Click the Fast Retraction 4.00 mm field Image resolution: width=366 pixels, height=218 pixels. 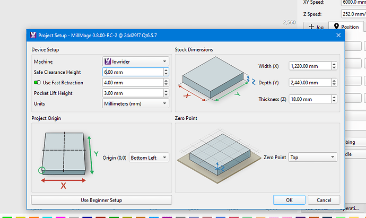pyautogui.click(x=133, y=83)
